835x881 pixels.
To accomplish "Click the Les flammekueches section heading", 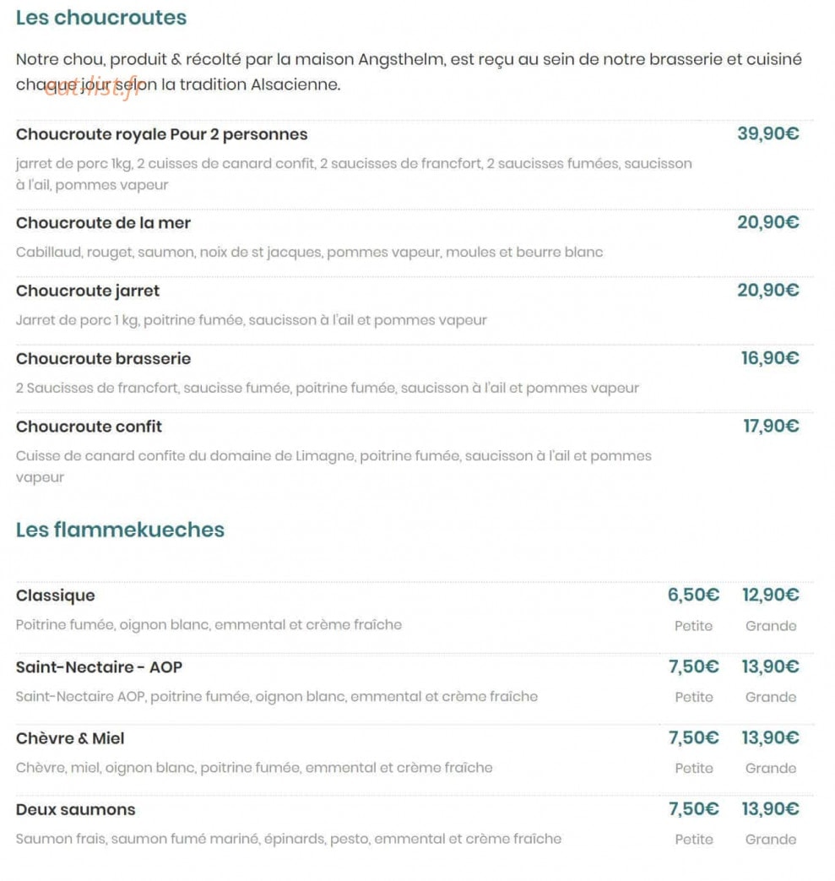I will click(120, 530).
